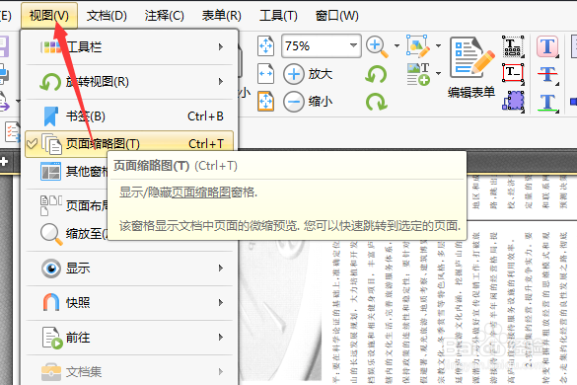Viewport: 577px width, 385px height.
Task: Click the 显示 submenu arrow
Action: pyautogui.click(x=220, y=268)
